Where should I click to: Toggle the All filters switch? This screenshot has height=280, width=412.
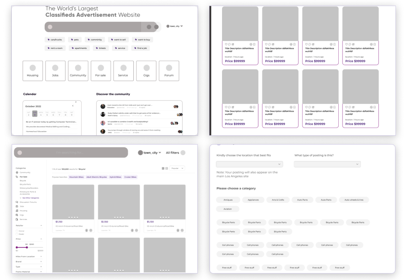coord(183,153)
